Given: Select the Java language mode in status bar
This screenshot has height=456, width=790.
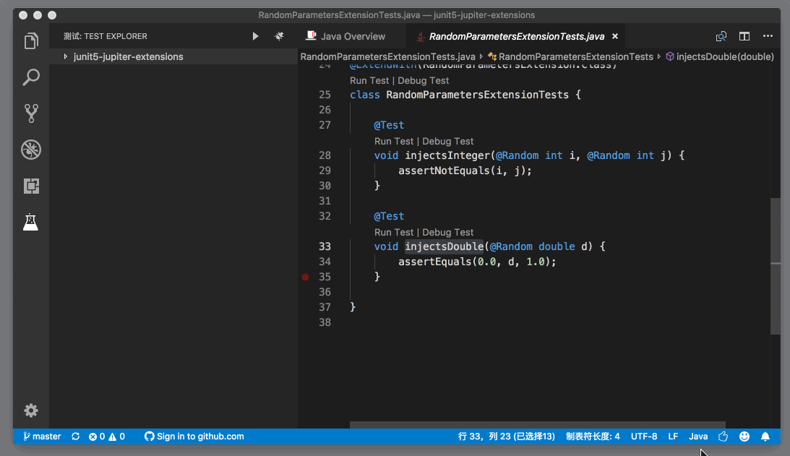Looking at the screenshot, I should (x=698, y=436).
